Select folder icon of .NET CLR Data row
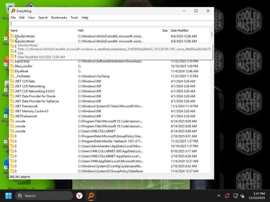The image size is (270, 202). pyautogui.click(x=12, y=81)
